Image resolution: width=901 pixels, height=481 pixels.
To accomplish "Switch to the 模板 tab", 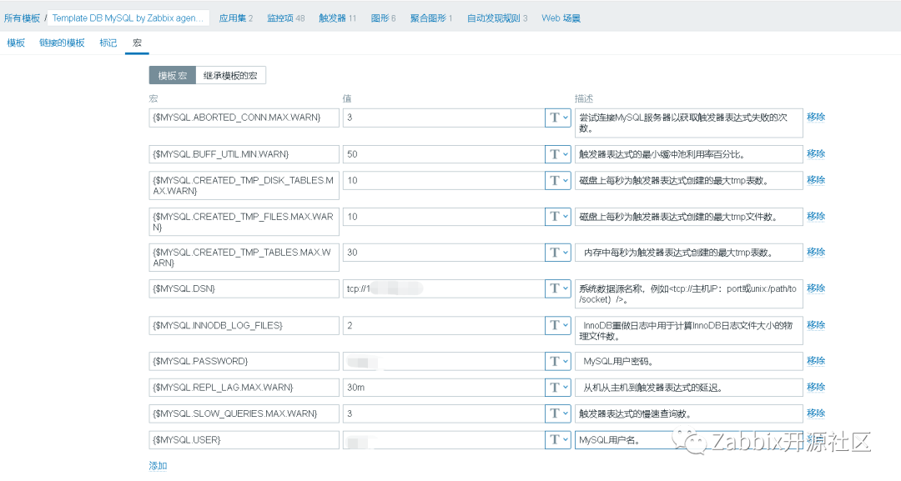I will pos(16,43).
